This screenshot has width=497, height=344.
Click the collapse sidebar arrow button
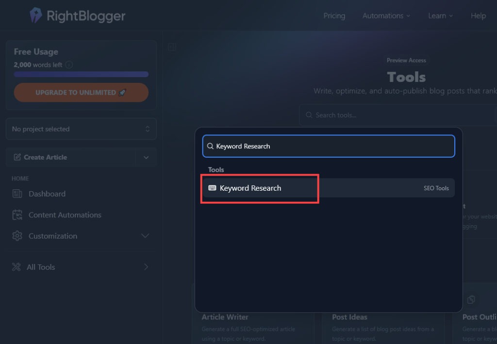[x=172, y=47]
